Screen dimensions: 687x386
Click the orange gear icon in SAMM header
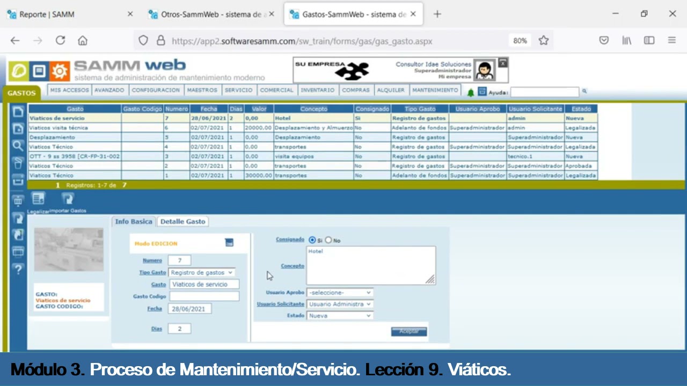click(60, 71)
